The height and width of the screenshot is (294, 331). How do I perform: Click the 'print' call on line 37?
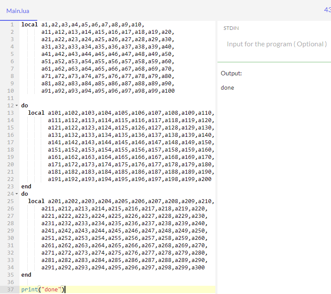click(29, 290)
